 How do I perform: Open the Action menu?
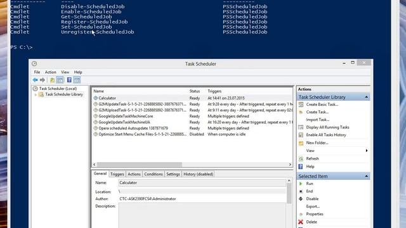point(51,72)
